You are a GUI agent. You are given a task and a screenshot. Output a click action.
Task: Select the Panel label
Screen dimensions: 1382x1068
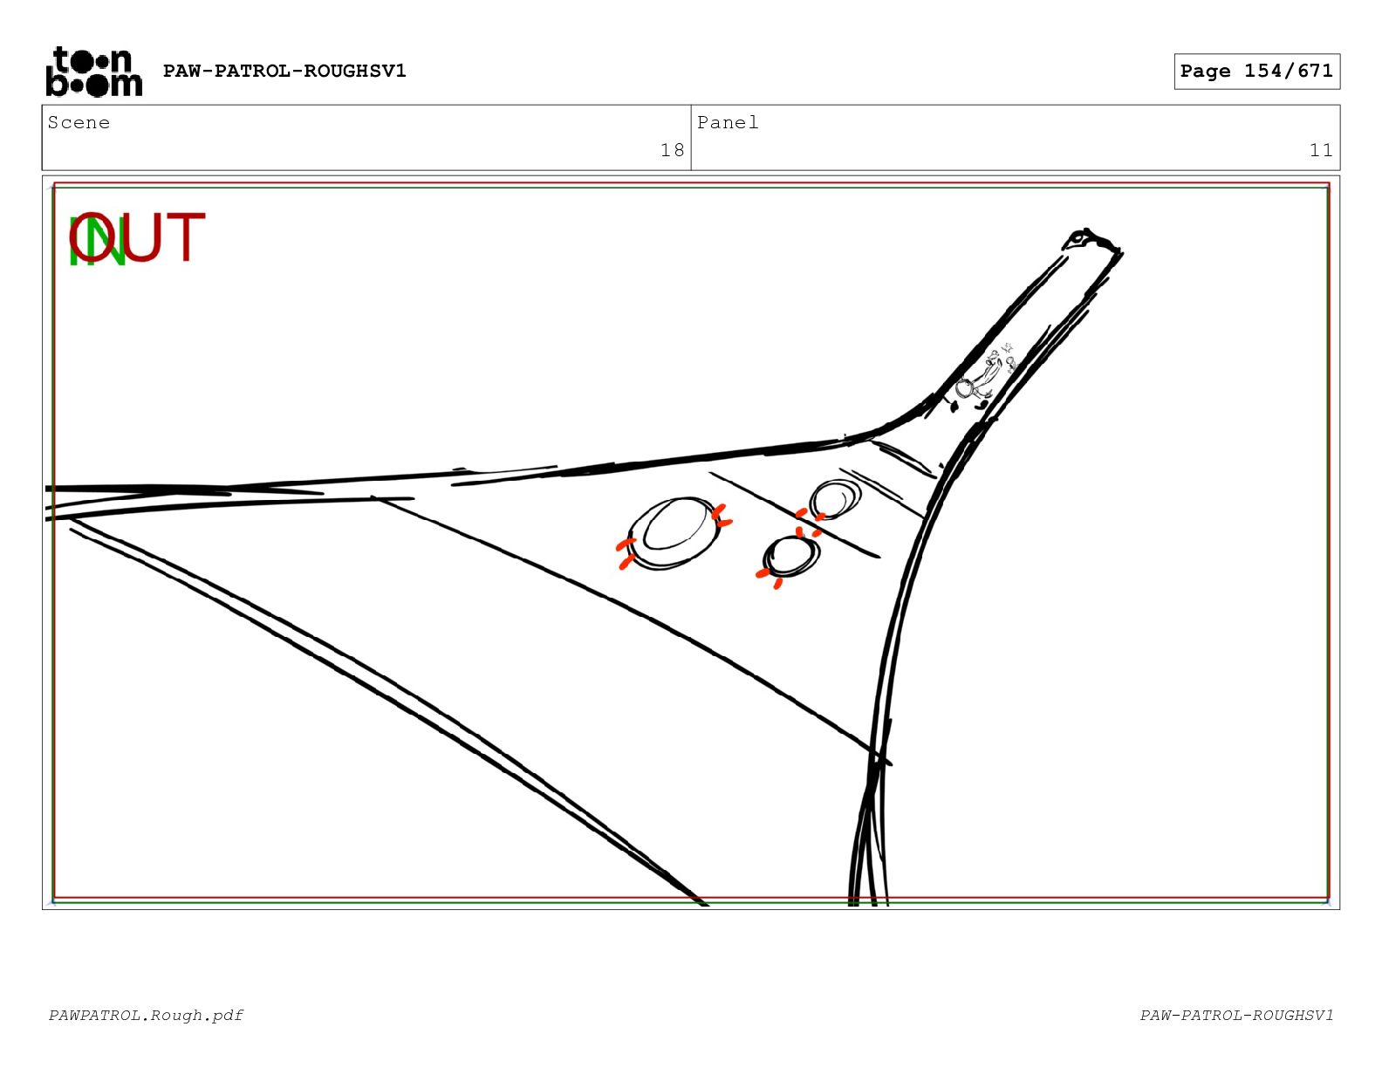click(x=728, y=122)
